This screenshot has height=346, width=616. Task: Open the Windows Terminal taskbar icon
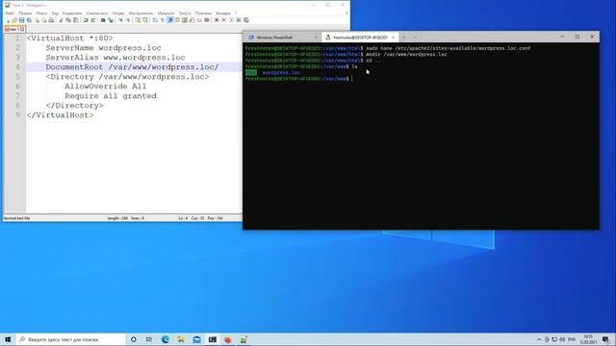(x=213, y=339)
